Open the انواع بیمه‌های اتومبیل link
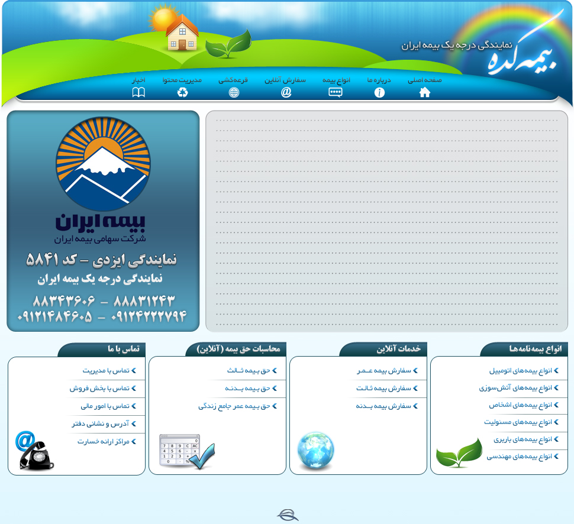The image size is (574, 524). [521, 371]
